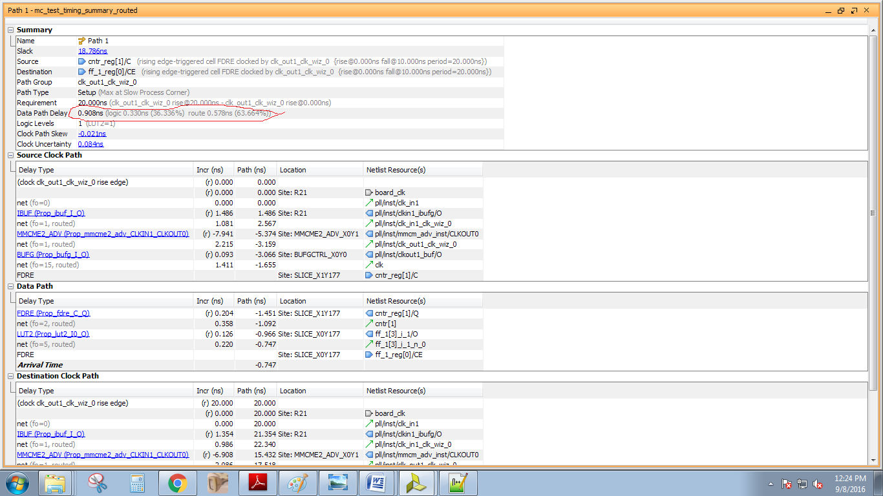Click the cntr_reg[1]/Q pin icon
883x496 pixels.
[369, 313]
